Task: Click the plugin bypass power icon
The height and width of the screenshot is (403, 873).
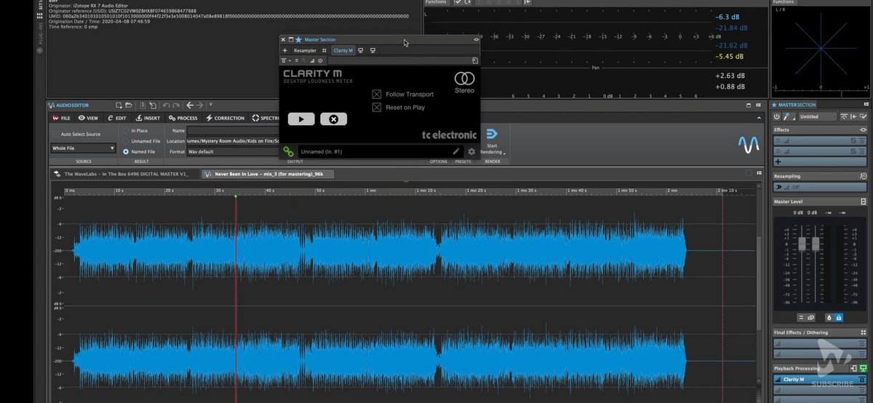Action: click(320, 60)
